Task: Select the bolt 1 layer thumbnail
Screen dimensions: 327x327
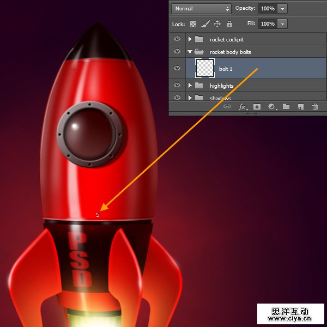Action: click(x=205, y=68)
